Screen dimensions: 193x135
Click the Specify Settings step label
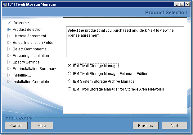(x=26, y=62)
